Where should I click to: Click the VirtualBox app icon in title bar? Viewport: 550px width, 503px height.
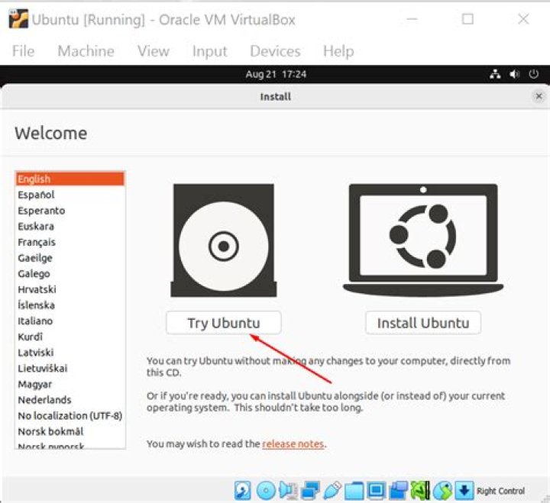(x=18, y=19)
